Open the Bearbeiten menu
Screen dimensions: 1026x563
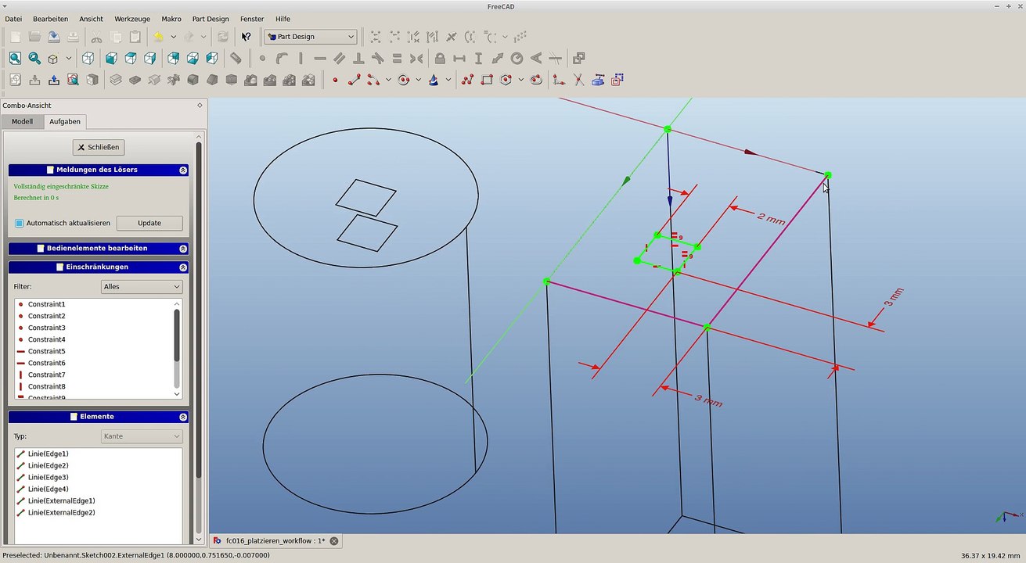tap(50, 19)
